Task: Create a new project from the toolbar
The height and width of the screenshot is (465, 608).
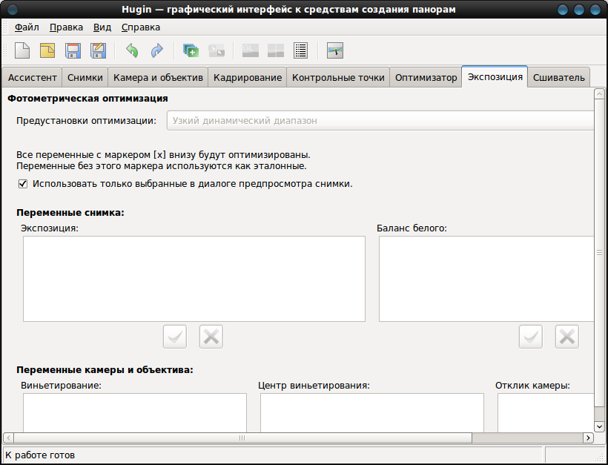Action: (22, 50)
